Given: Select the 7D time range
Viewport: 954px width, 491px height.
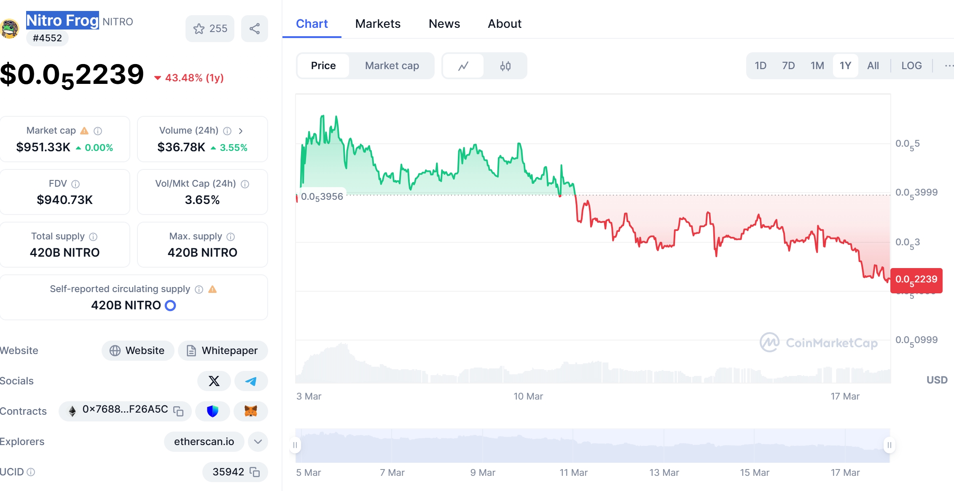Looking at the screenshot, I should [788, 66].
